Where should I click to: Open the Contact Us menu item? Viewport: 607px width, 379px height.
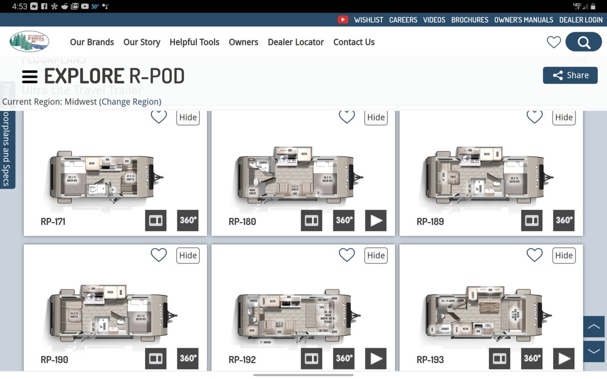[354, 42]
